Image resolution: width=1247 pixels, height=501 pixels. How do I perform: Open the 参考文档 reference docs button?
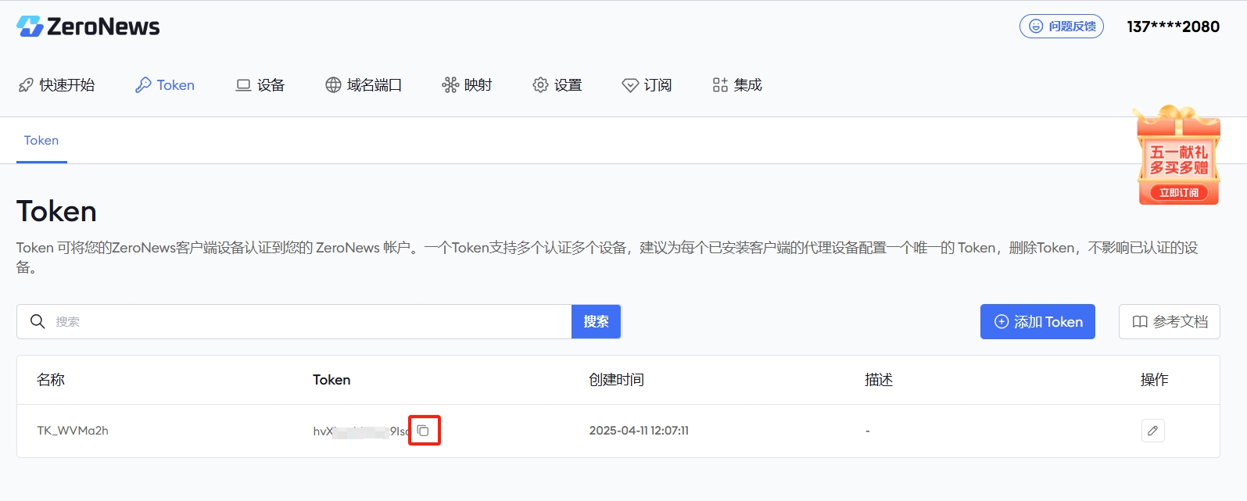coord(1170,321)
